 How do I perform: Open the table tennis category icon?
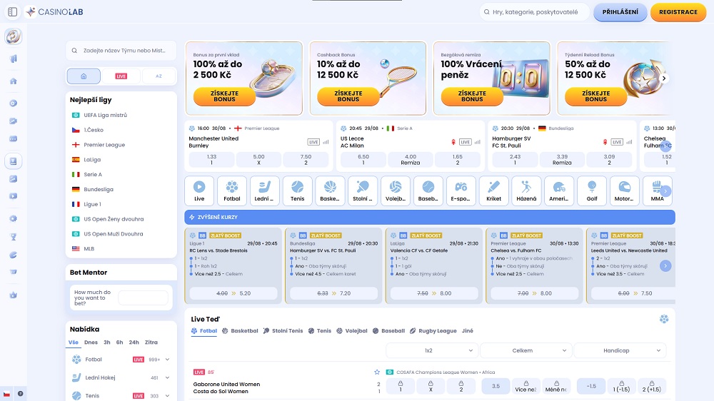pos(363,191)
